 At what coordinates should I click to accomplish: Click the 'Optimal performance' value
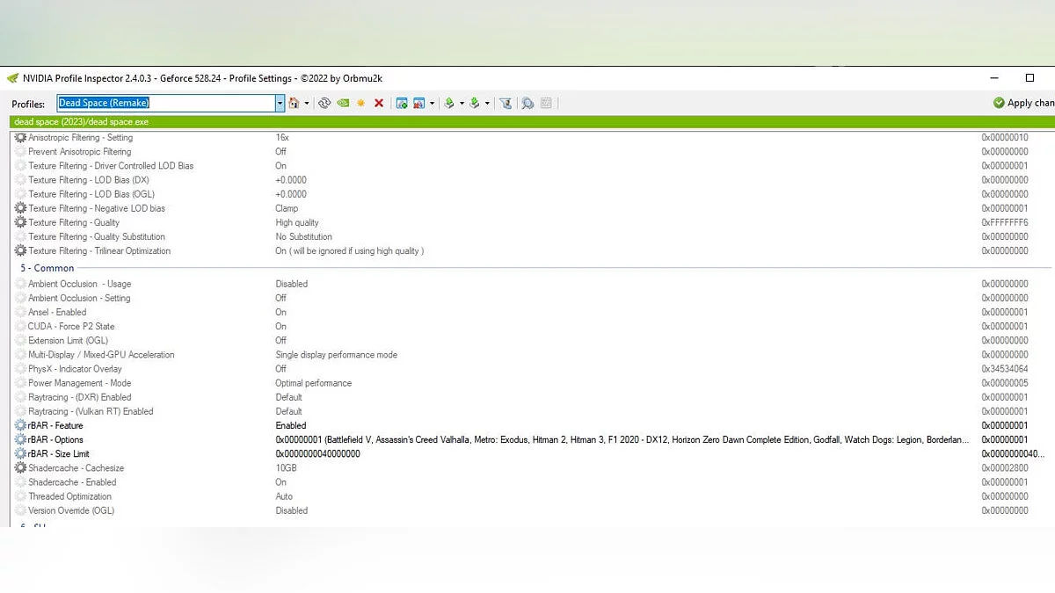314,383
